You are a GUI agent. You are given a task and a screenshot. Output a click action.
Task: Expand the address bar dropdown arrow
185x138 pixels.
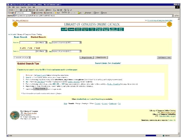pos(173,16)
